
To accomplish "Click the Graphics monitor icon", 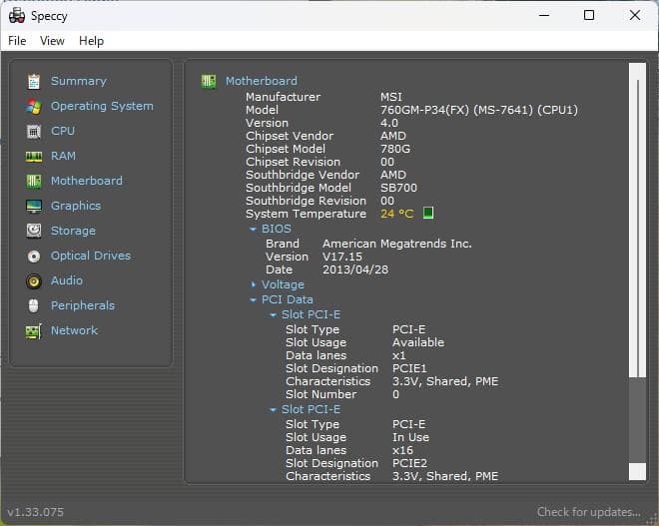I will (x=34, y=207).
